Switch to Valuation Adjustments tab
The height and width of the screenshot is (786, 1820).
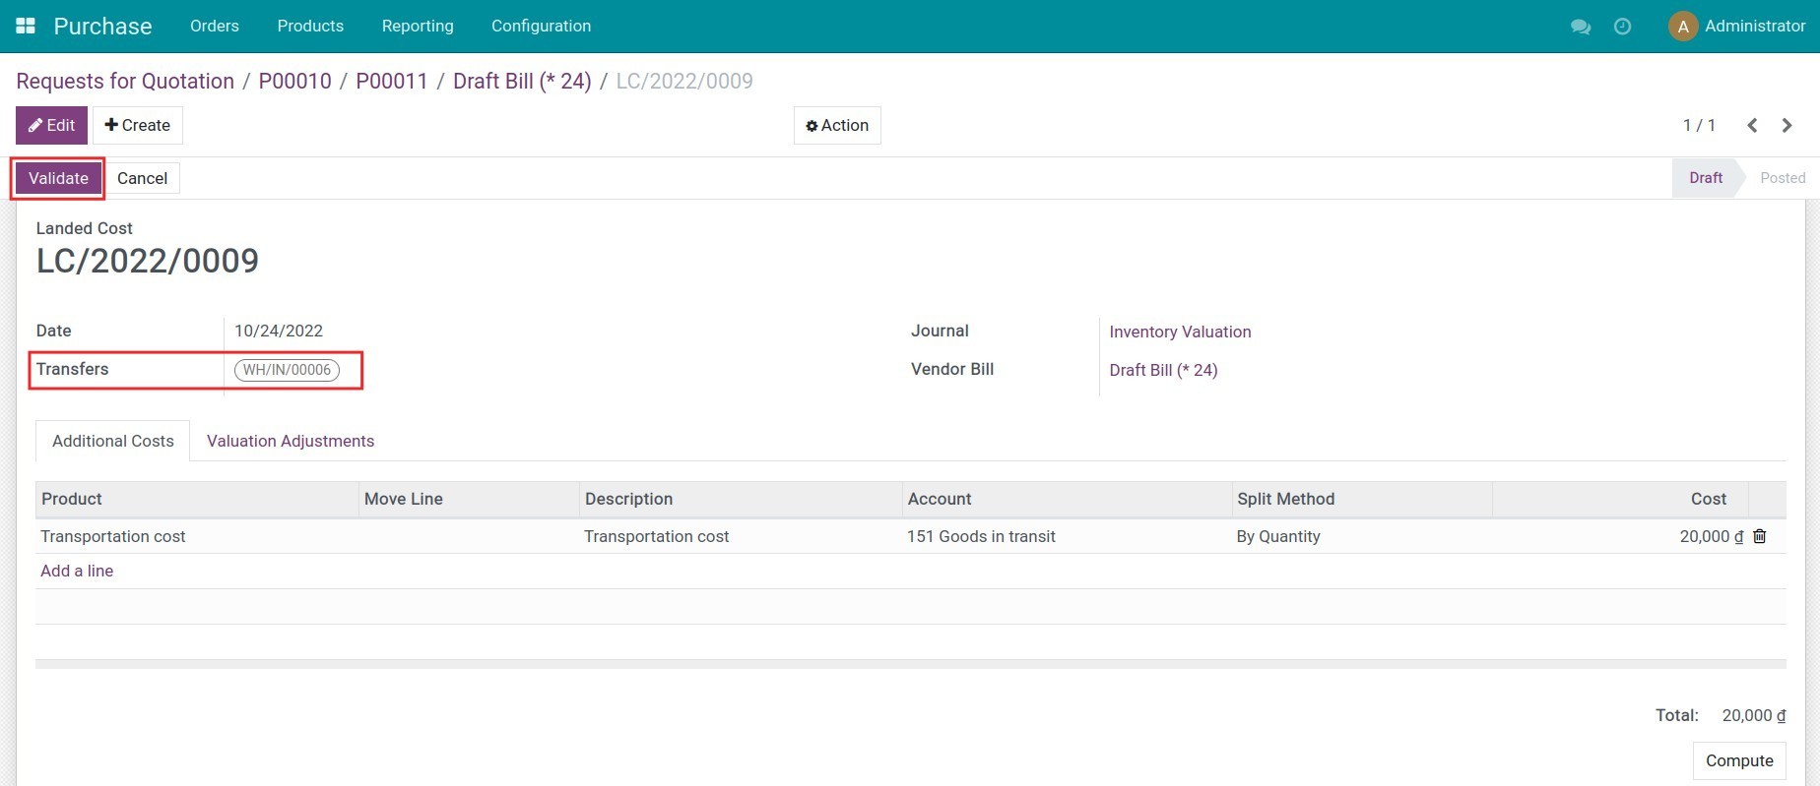291,441
